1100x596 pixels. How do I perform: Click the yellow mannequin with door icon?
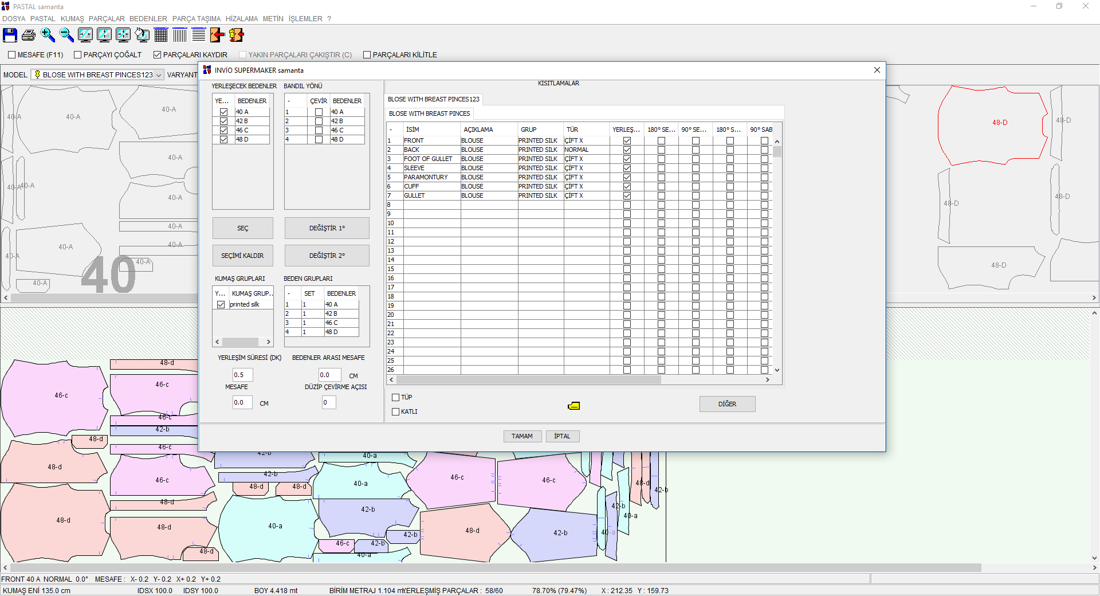click(x=237, y=36)
